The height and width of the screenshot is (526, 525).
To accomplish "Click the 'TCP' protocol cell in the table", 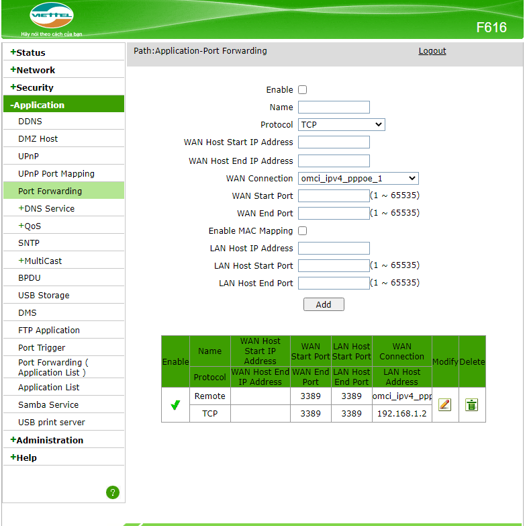I will click(210, 413).
